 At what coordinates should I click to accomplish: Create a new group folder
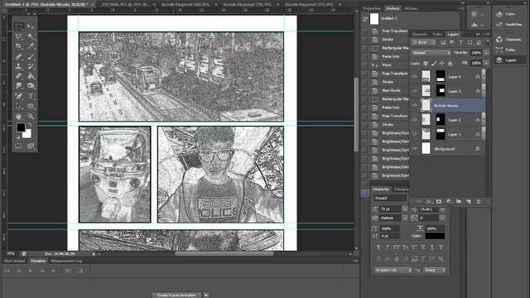pyautogui.click(x=459, y=202)
